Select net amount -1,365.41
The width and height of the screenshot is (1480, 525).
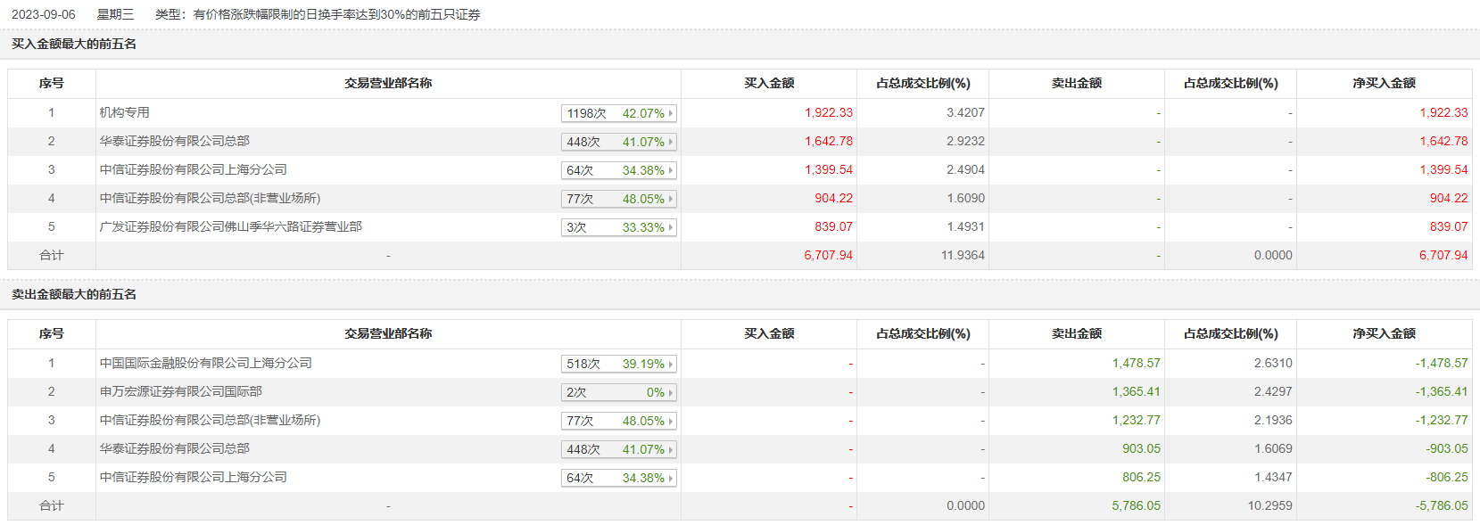point(1442,391)
